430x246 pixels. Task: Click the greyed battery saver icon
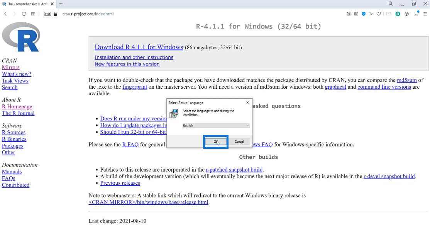point(389,14)
